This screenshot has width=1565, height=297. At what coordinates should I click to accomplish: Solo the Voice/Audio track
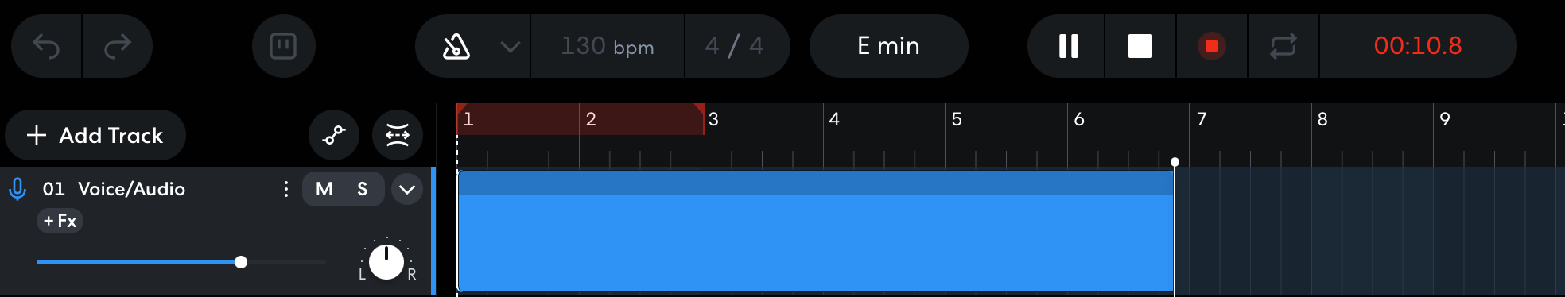pos(363,189)
